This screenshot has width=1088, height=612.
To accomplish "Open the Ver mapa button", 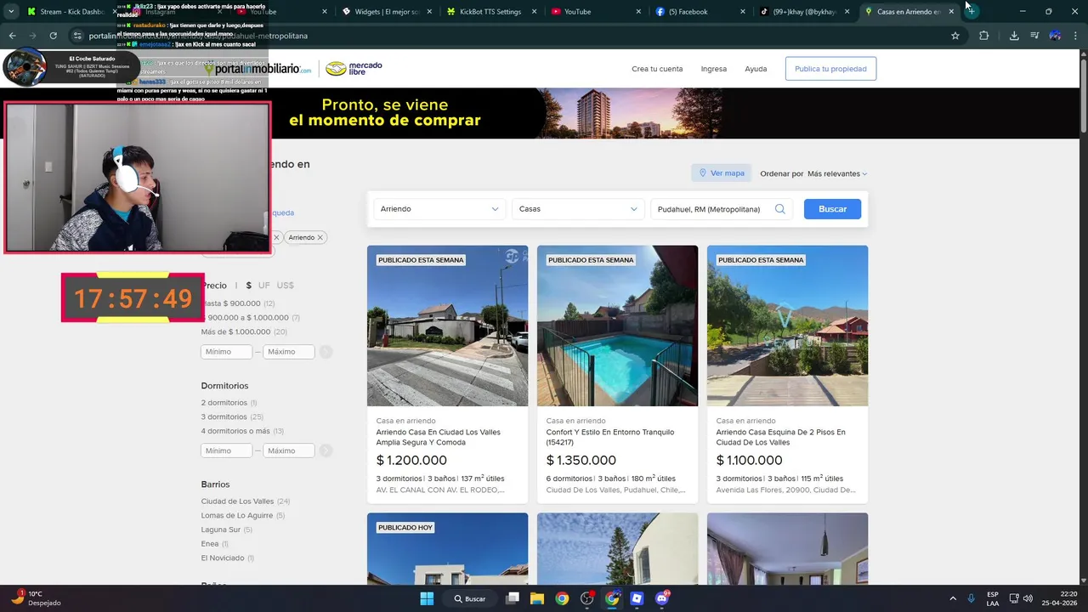I will click(722, 173).
